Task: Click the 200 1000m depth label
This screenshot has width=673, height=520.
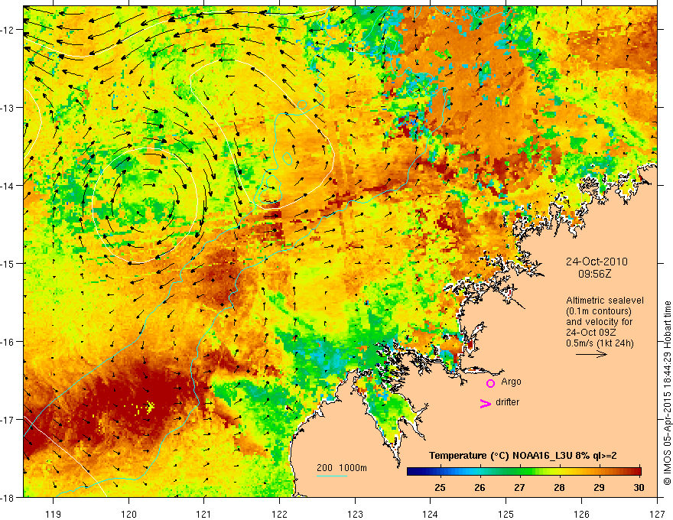Action: [x=342, y=468]
